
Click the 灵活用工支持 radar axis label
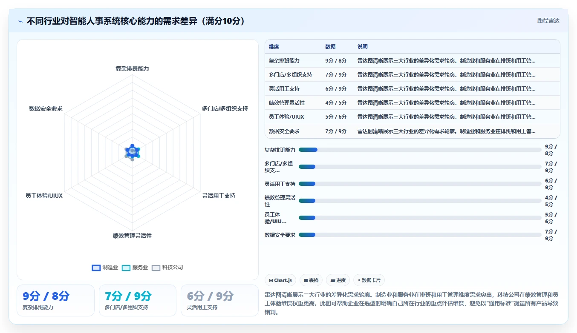(x=219, y=196)
